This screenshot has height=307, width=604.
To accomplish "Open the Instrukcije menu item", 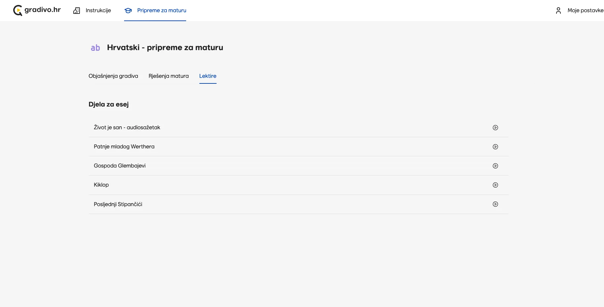I will tap(98, 11).
